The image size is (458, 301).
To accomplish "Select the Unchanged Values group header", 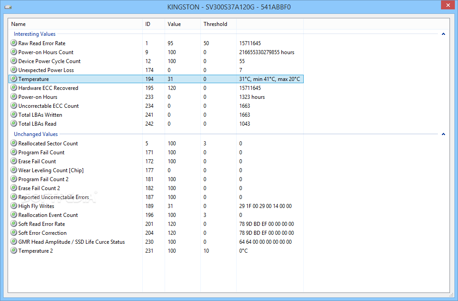I will [x=36, y=134].
